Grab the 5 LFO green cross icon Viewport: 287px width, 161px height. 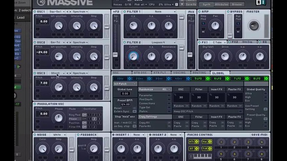pyautogui.click(x=208, y=79)
